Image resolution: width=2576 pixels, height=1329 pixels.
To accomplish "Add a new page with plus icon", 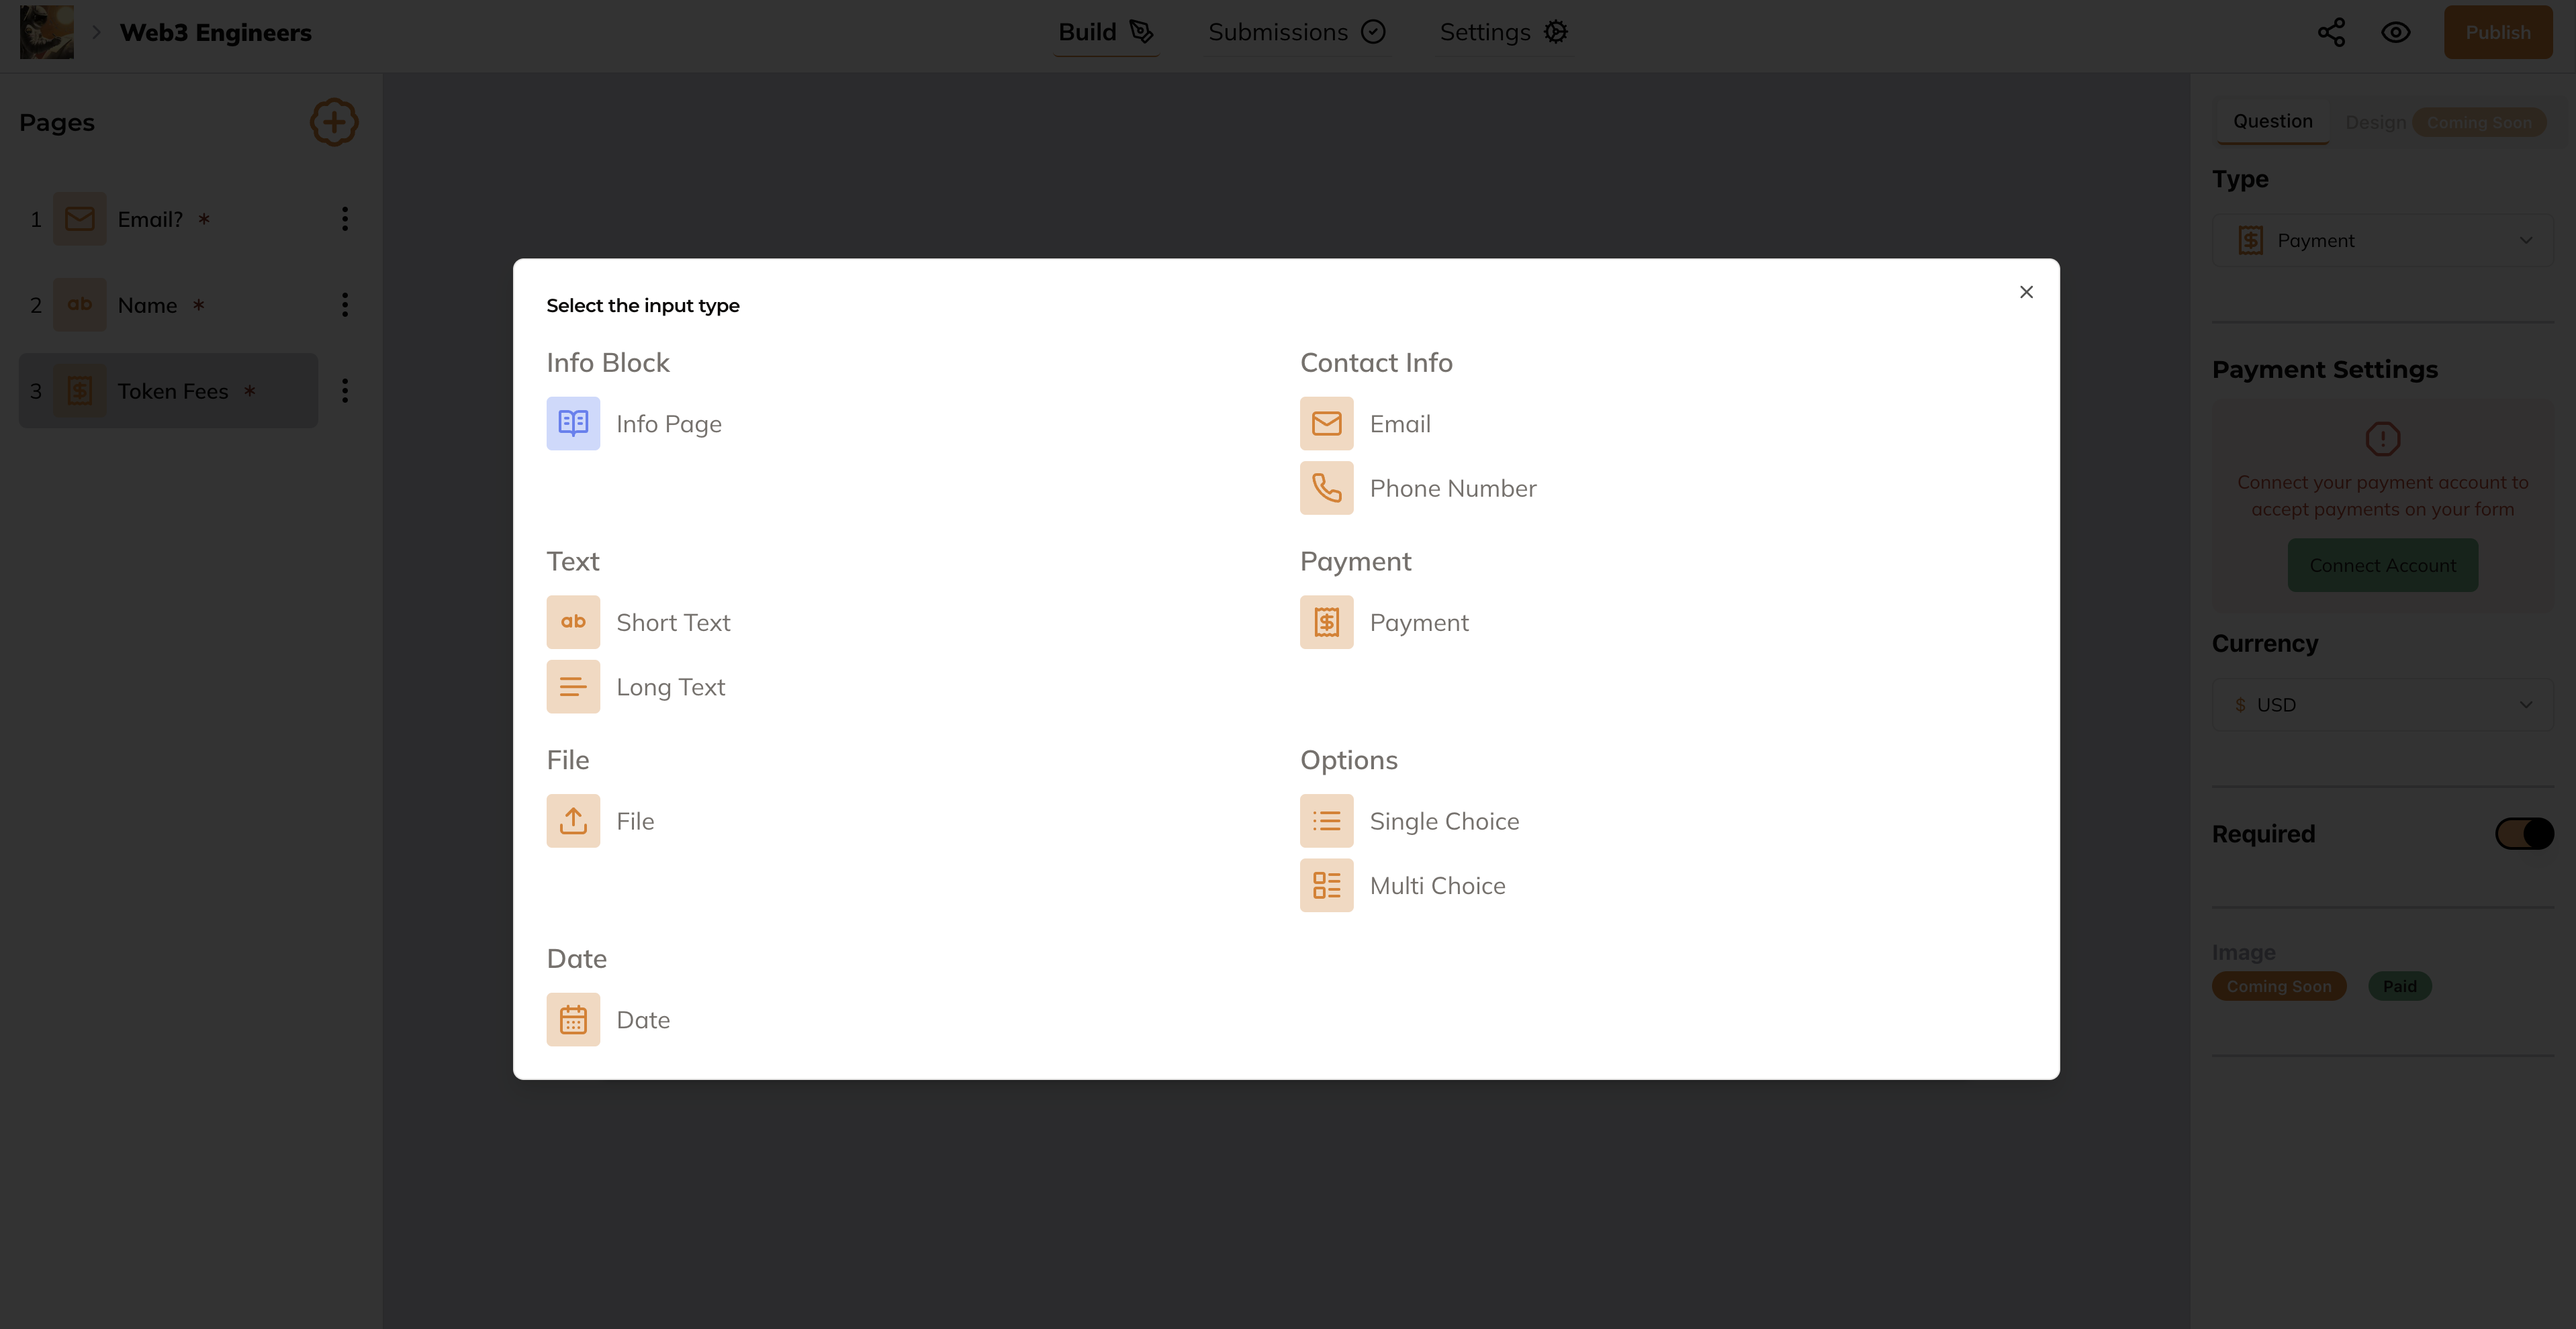I will tap(334, 122).
